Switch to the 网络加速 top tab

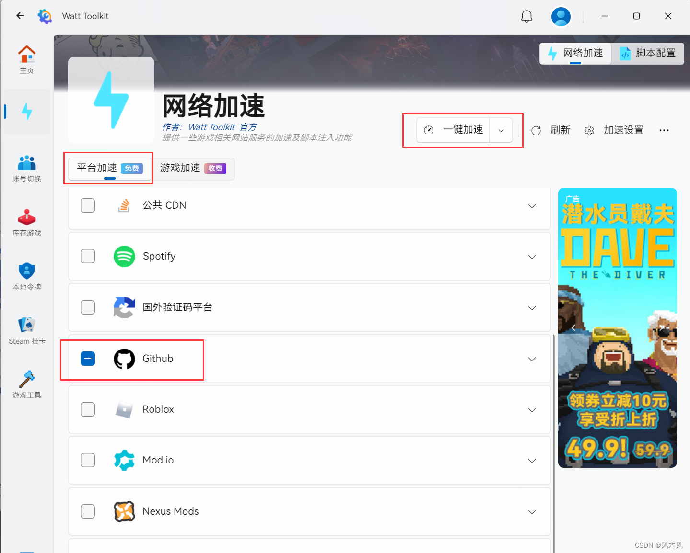(x=576, y=53)
